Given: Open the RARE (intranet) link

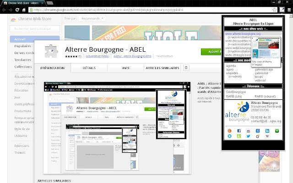Looking at the screenshot, I should (265, 97).
